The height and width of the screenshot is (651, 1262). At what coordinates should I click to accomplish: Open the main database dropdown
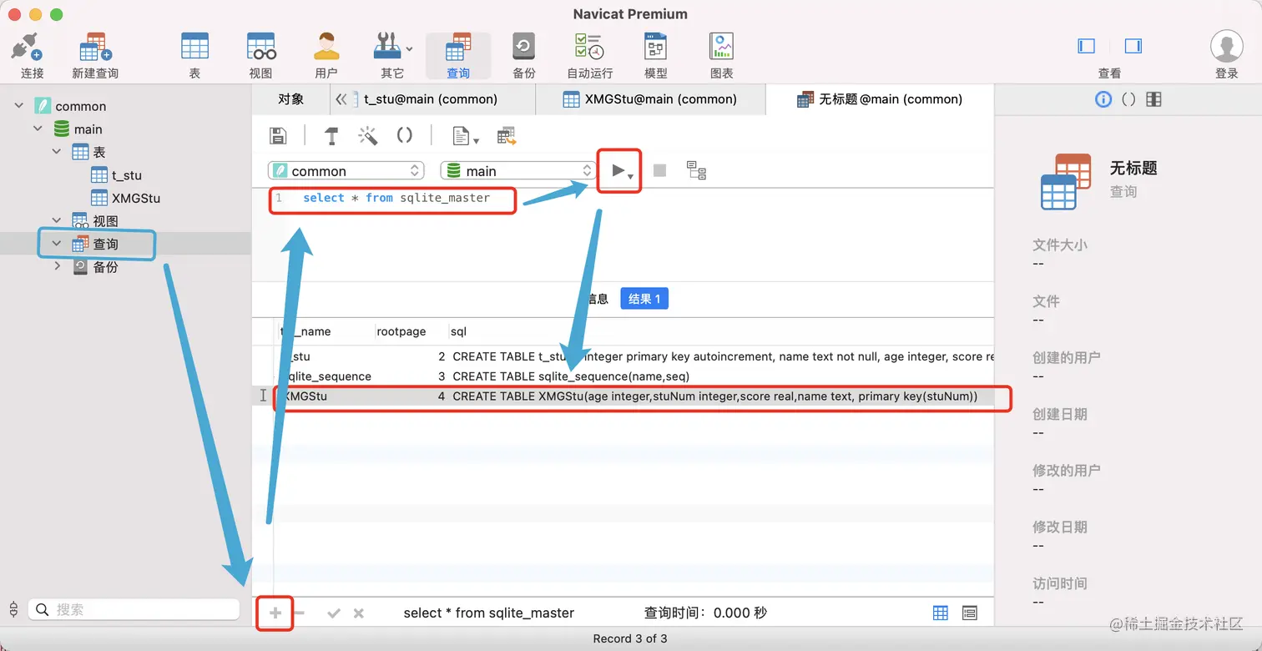coord(518,171)
